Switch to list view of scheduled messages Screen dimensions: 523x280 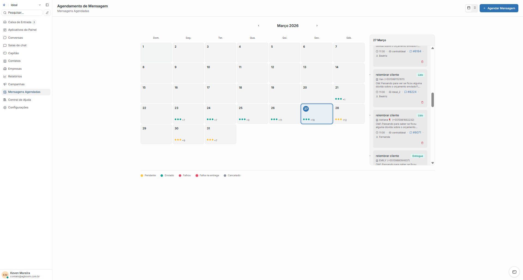pyautogui.click(x=475, y=8)
